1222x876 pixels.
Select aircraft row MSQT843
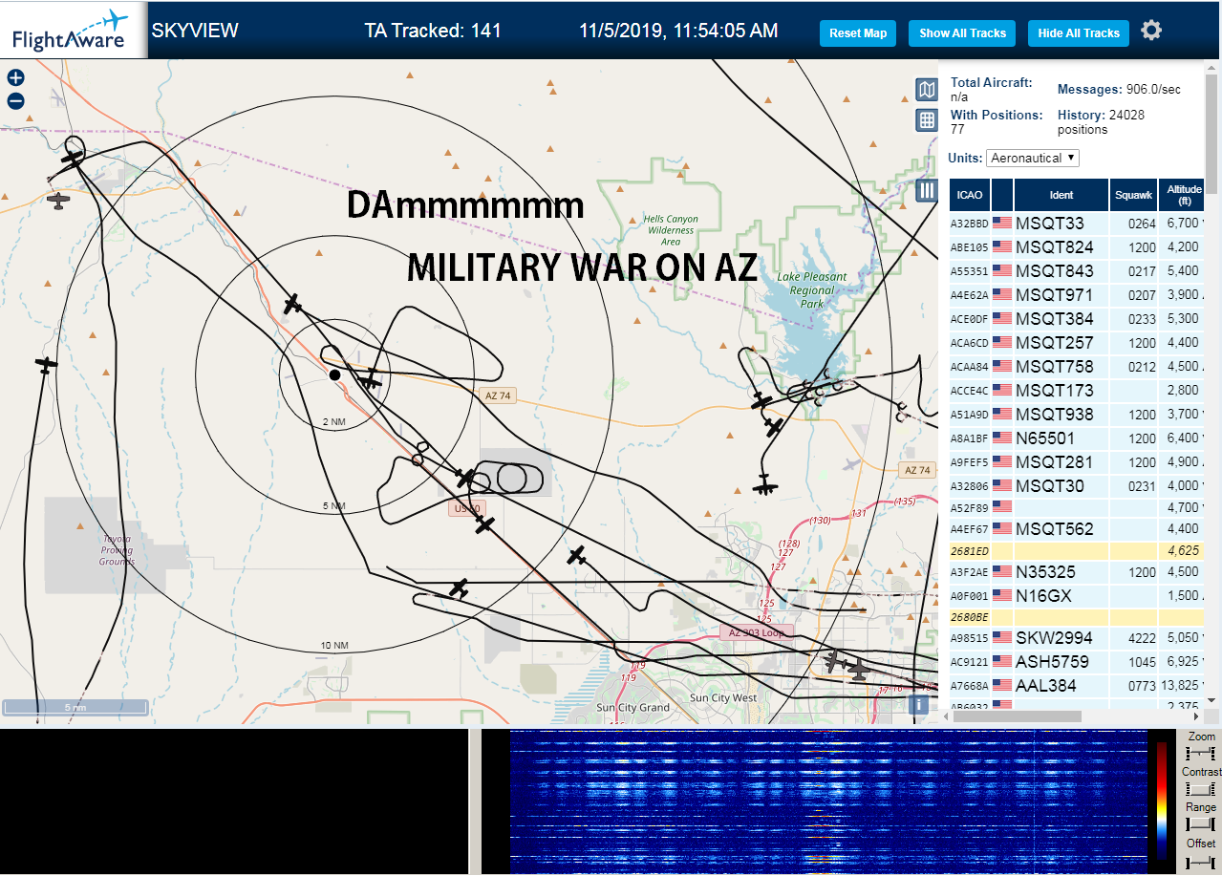coord(1078,271)
